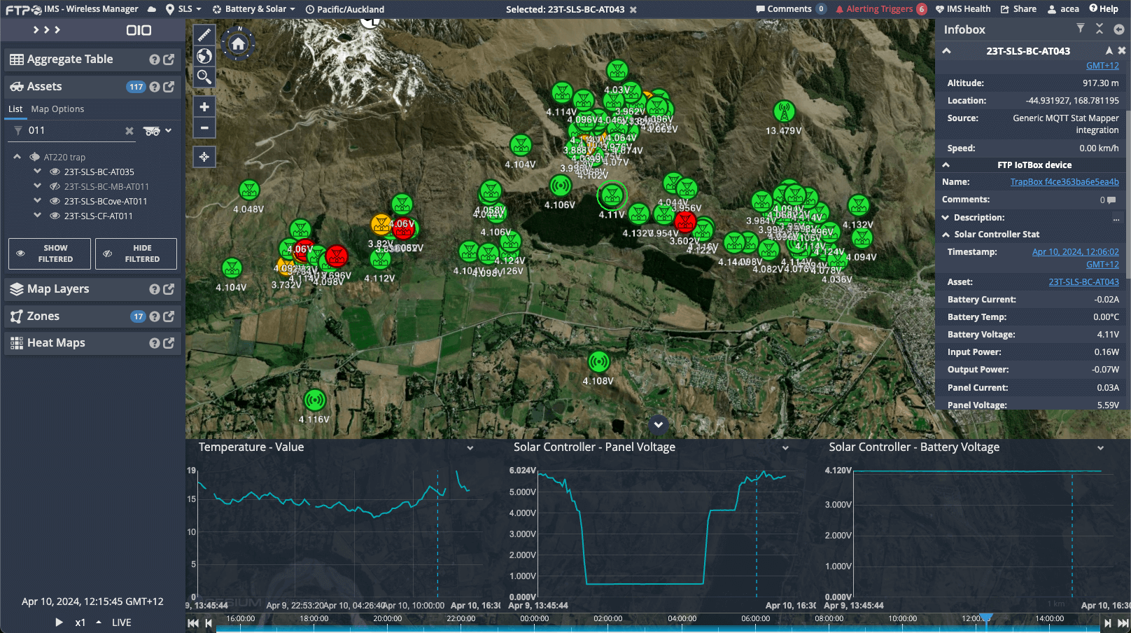Toggle visibility of 23T-SLS-BC-AT035
1131x633 pixels.
(x=55, y=172)
